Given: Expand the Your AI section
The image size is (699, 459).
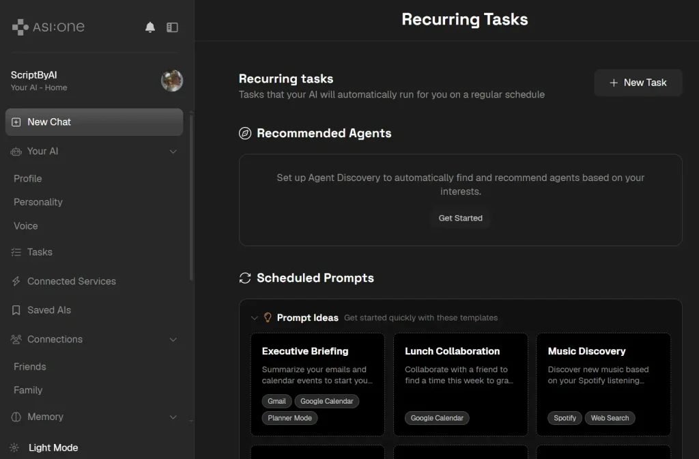Looking at the screenshot, I should (x=173, y=151).
